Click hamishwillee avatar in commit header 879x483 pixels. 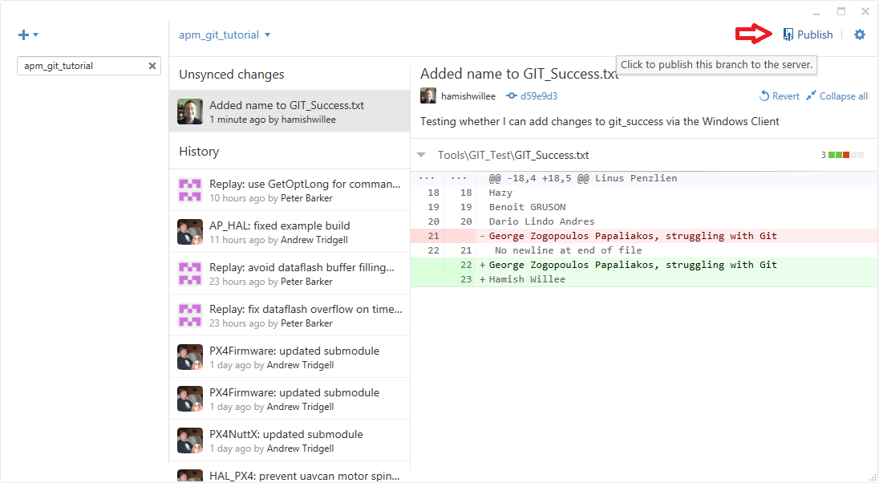pos(428,96)
